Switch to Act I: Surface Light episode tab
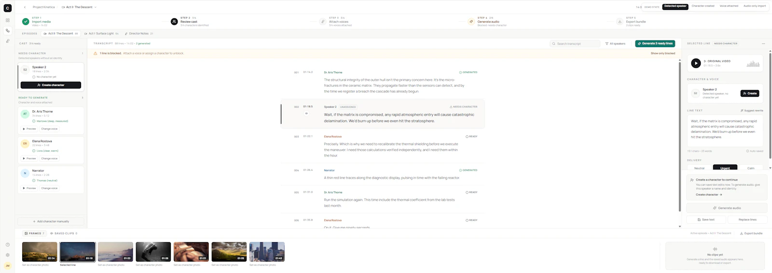This screenshot has width=772, height=273. [x=101, y=34]
